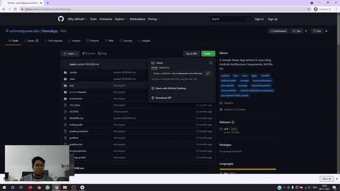Click the Open with GitHub Desktop icon

(152, 89)
